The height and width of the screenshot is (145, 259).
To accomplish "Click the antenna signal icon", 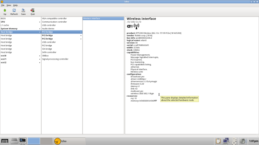I will point(136,26).
